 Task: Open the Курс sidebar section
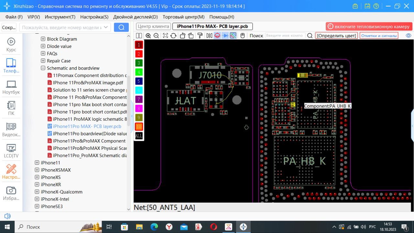11,45
